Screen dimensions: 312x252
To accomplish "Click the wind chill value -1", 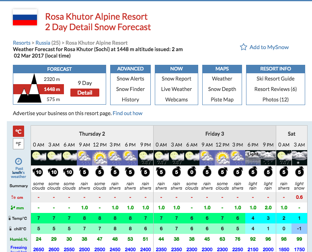I will click(299, 229).
